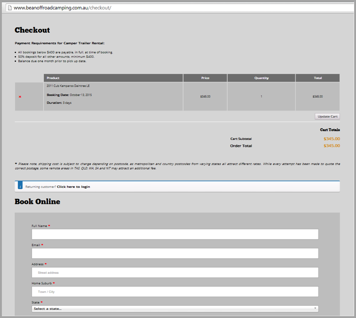Click into the Email input field
Screen dimensions: 356x318
[x=175, y=253]
